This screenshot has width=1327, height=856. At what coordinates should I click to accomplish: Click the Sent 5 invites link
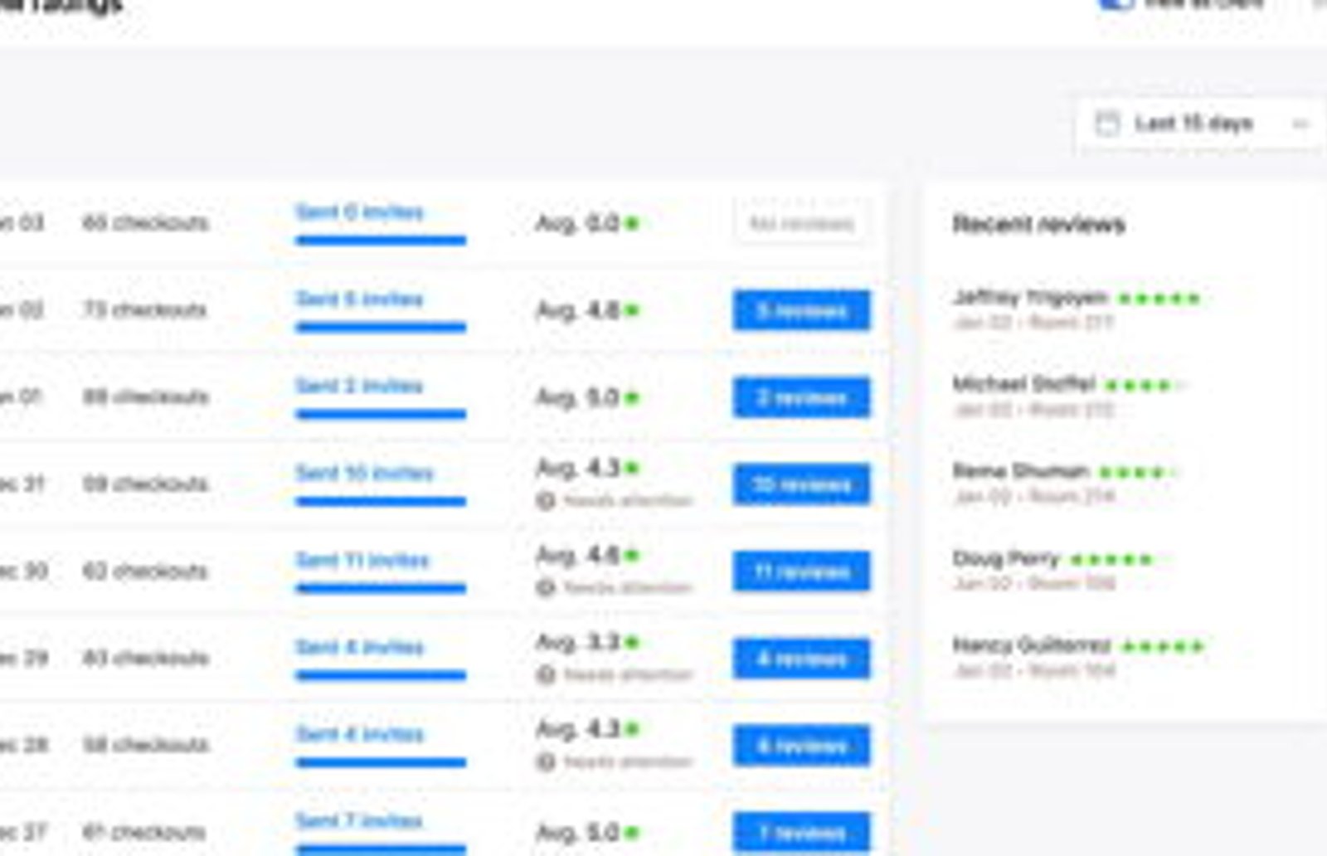[x=360, y=299]
